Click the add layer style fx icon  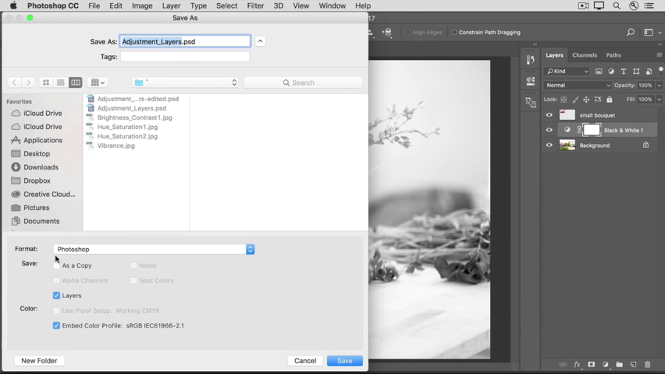click(x=577, y=365)
